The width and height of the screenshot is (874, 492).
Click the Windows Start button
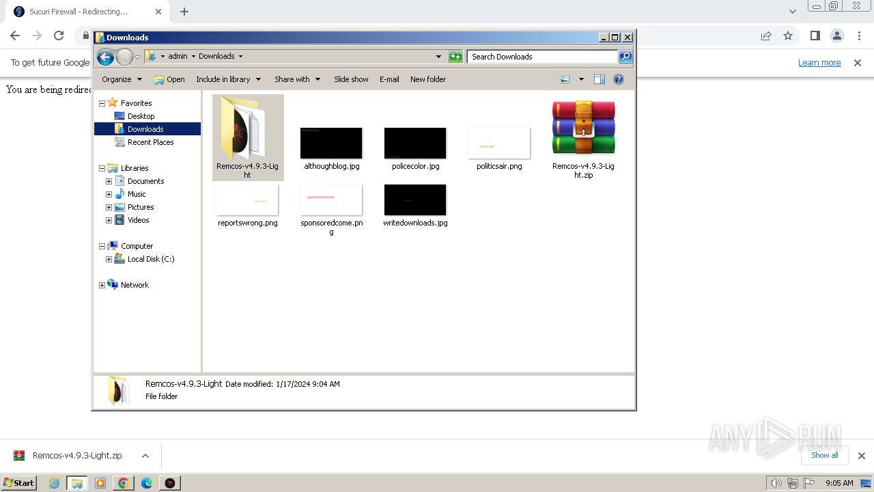(x=19, y=482)
